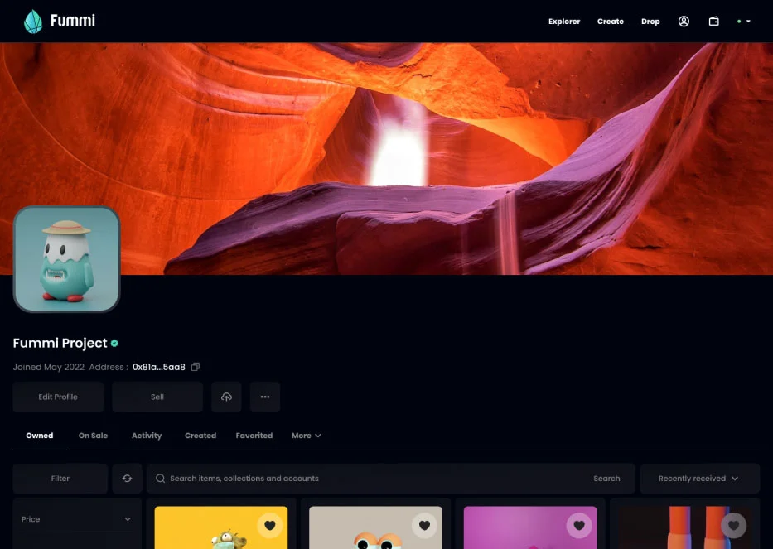Open the network status dropdown in the navbar

[x=743, y=21]
